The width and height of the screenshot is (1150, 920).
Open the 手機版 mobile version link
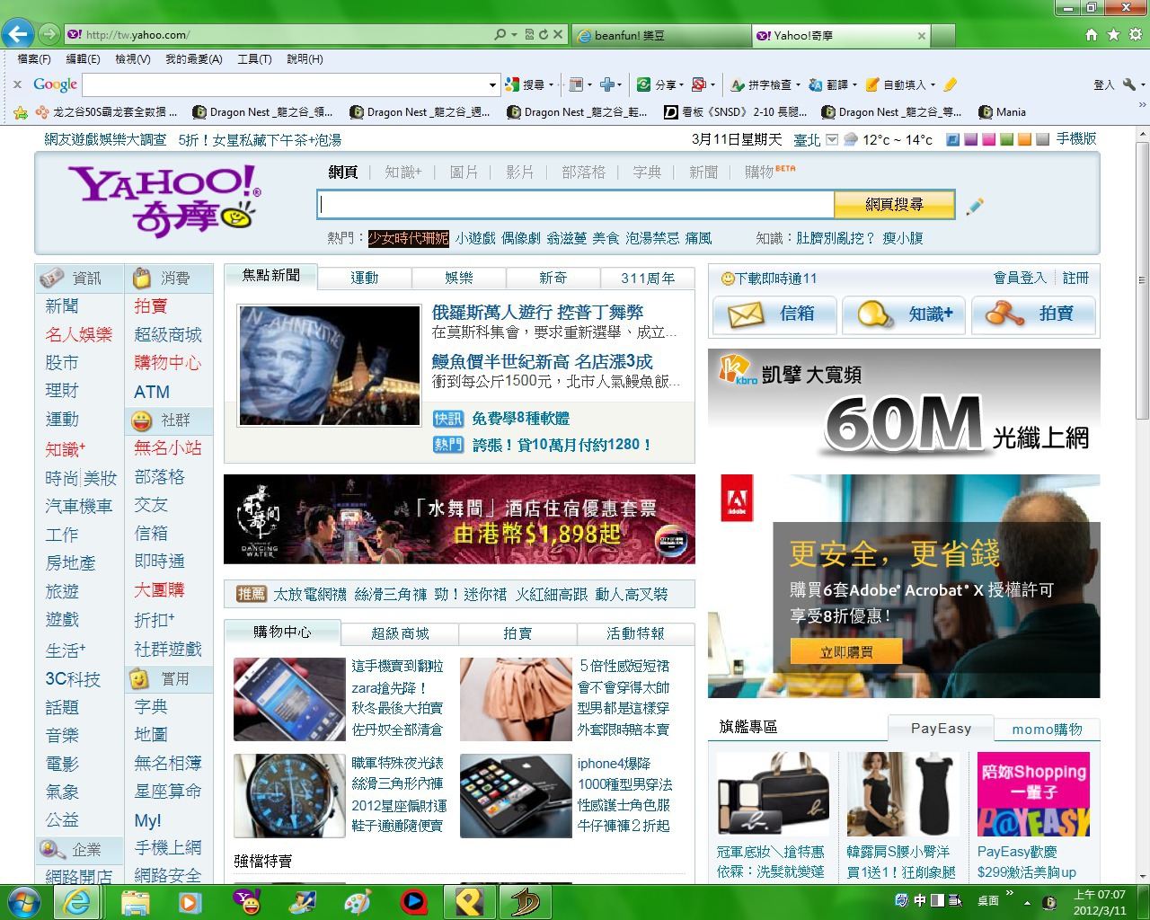pyautogui.click(x=1076, y=139)
